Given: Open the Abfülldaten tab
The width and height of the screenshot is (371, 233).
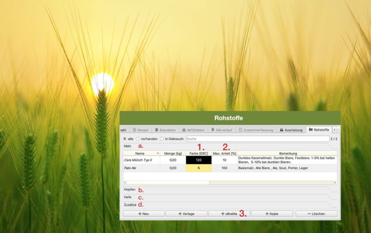Looking at the screenshot, I should [194, 129].
